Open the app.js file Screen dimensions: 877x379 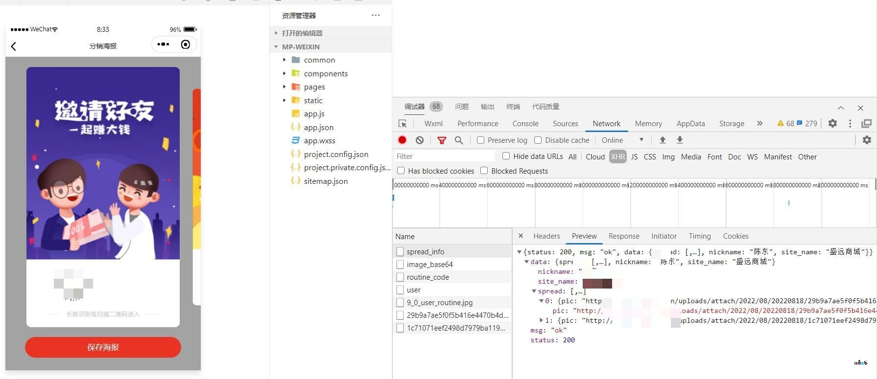[314, 113]
